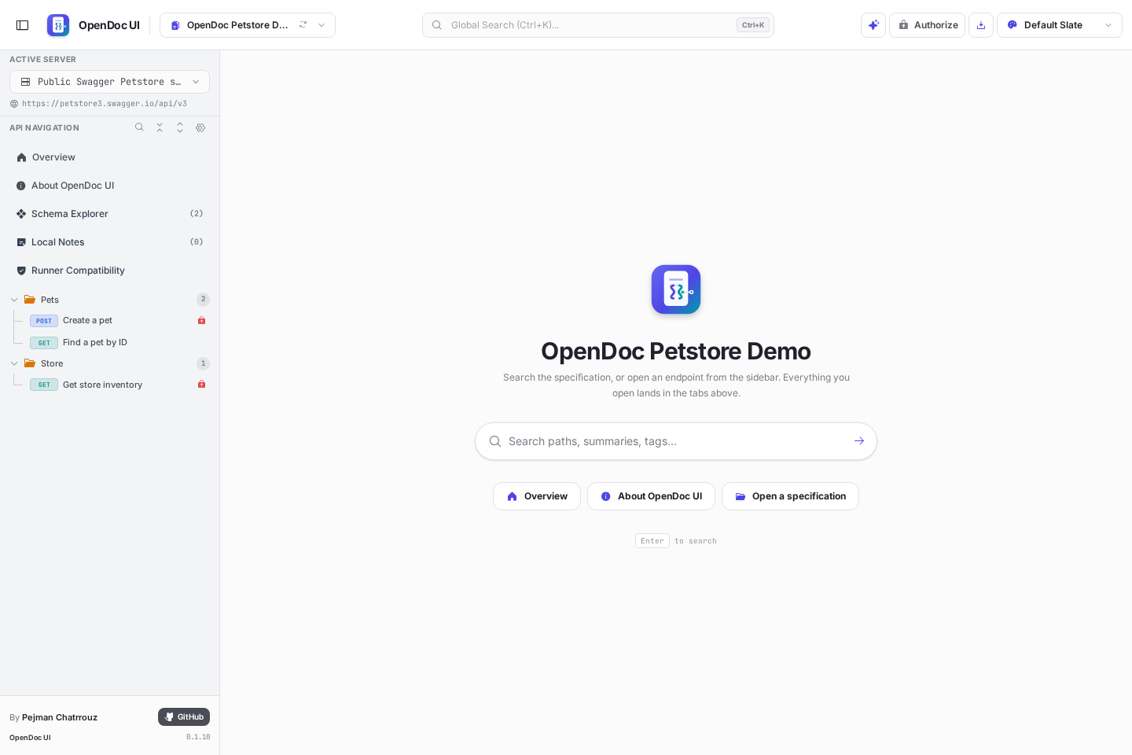Open the GitHub link button
1132x755 pixels.
[x=184, y=717]
